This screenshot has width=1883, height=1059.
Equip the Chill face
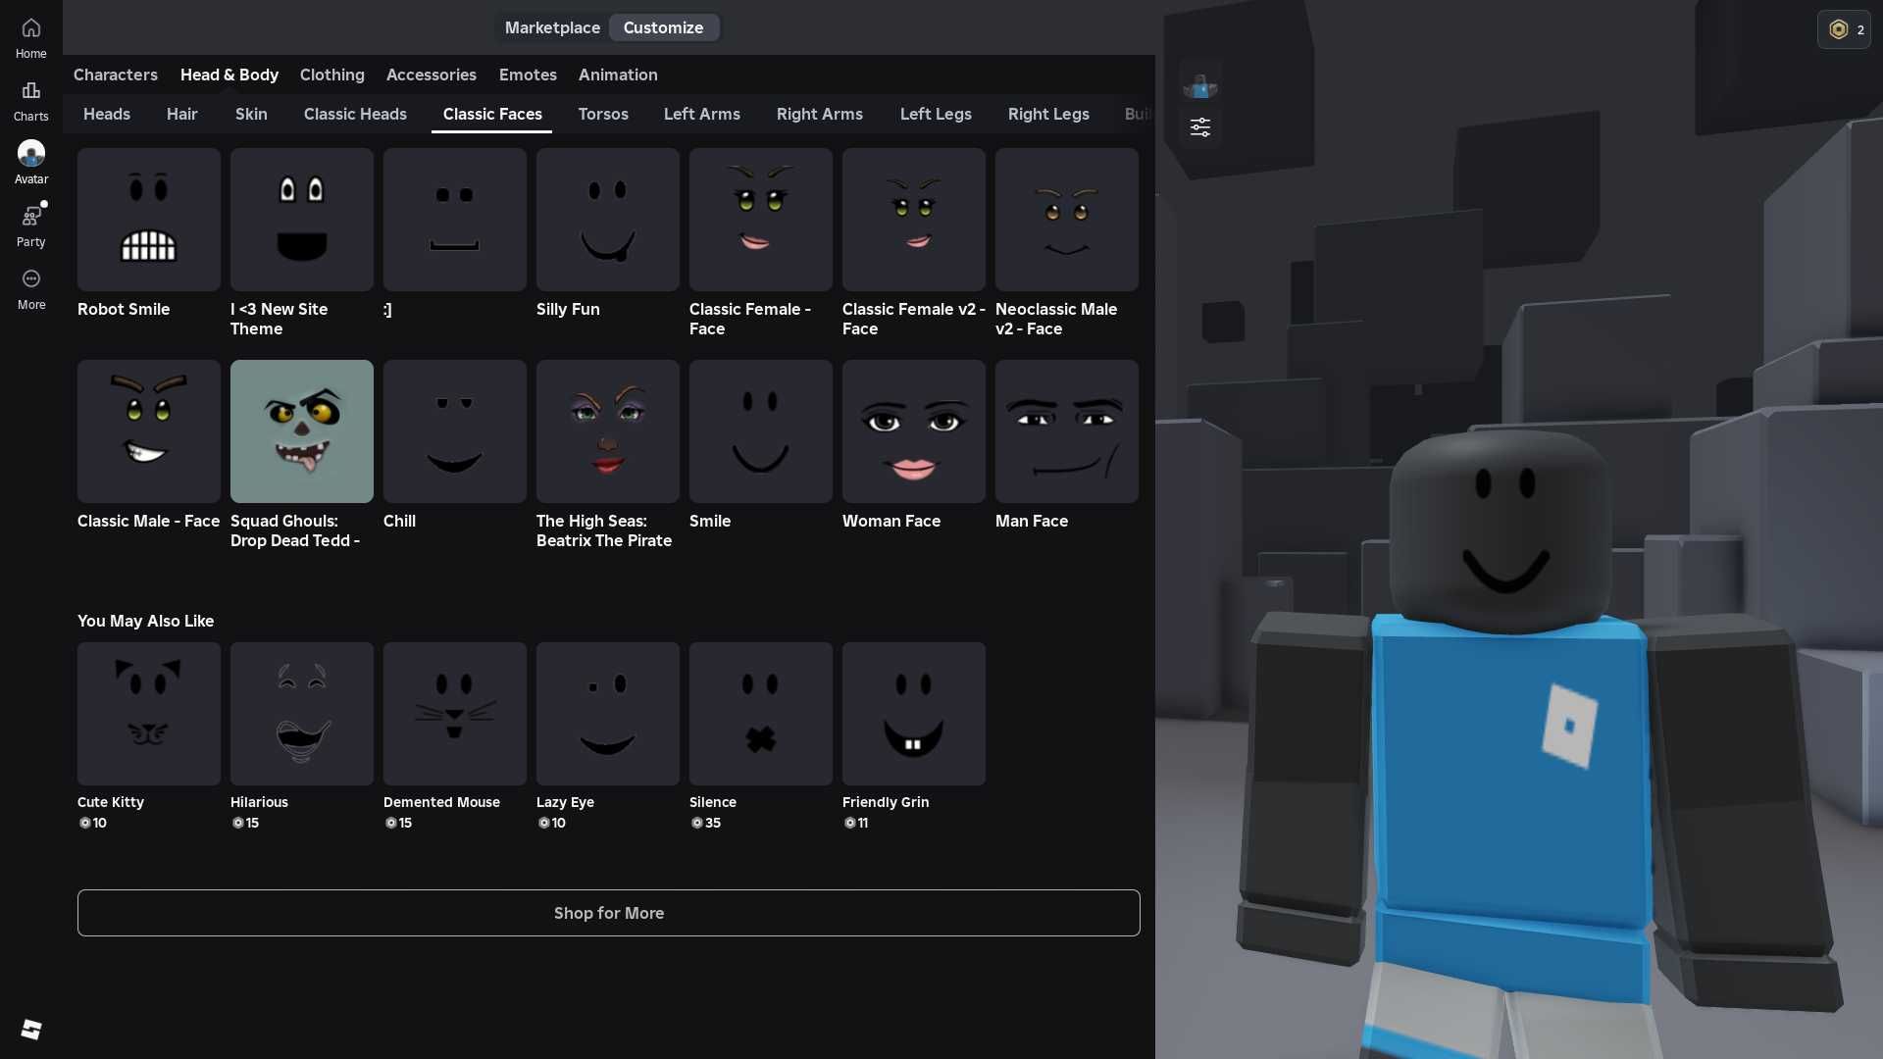455,431
